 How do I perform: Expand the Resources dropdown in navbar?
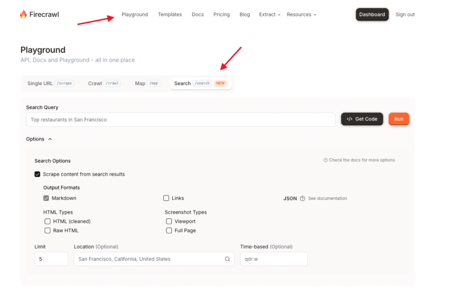(x=301, y=15)
